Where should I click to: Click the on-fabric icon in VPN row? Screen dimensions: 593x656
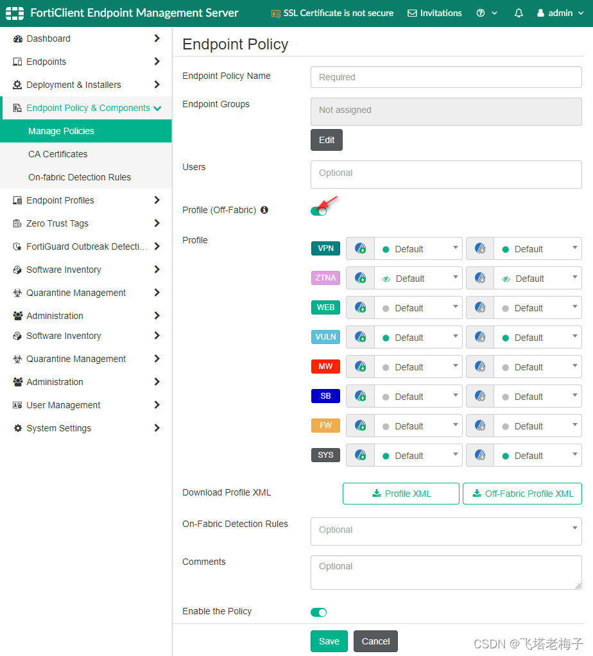(x=361, y=249)
